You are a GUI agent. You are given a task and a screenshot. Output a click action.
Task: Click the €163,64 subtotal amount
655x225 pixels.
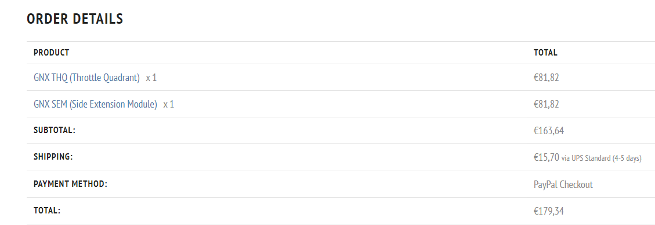tap(549, 131)
